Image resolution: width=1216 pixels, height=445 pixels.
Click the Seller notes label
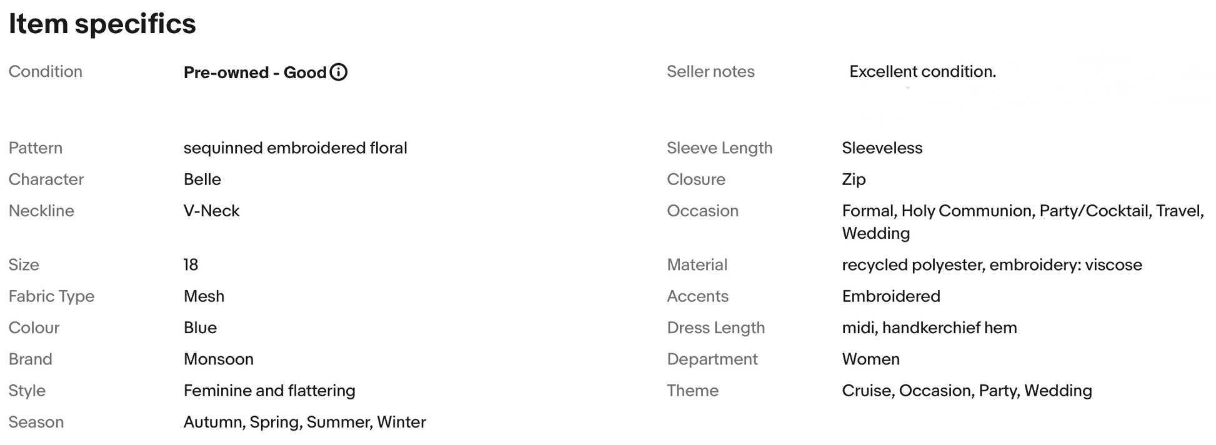click(710, 72)
